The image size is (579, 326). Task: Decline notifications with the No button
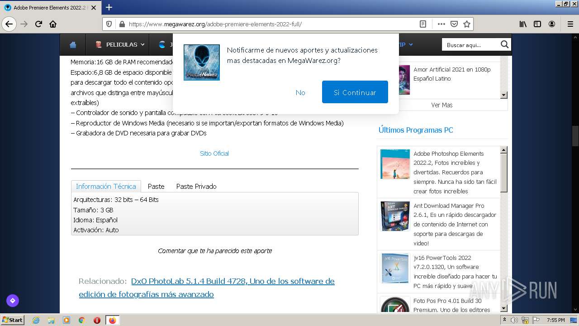click(x=300, y=92)
